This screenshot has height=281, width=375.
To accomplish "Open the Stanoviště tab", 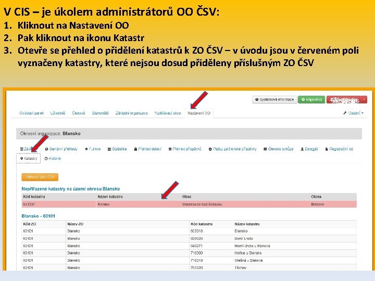I will 100,113.
